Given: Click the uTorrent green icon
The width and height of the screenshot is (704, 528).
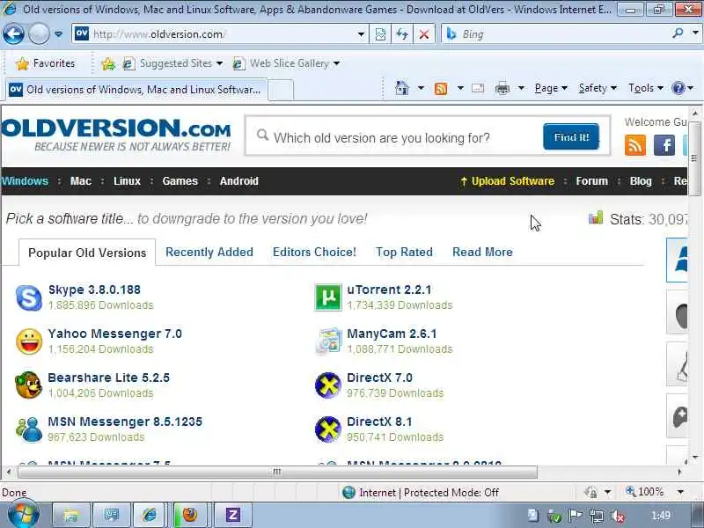Looking at the screenshot, I should pyautogui.click(x=328, y=297).
